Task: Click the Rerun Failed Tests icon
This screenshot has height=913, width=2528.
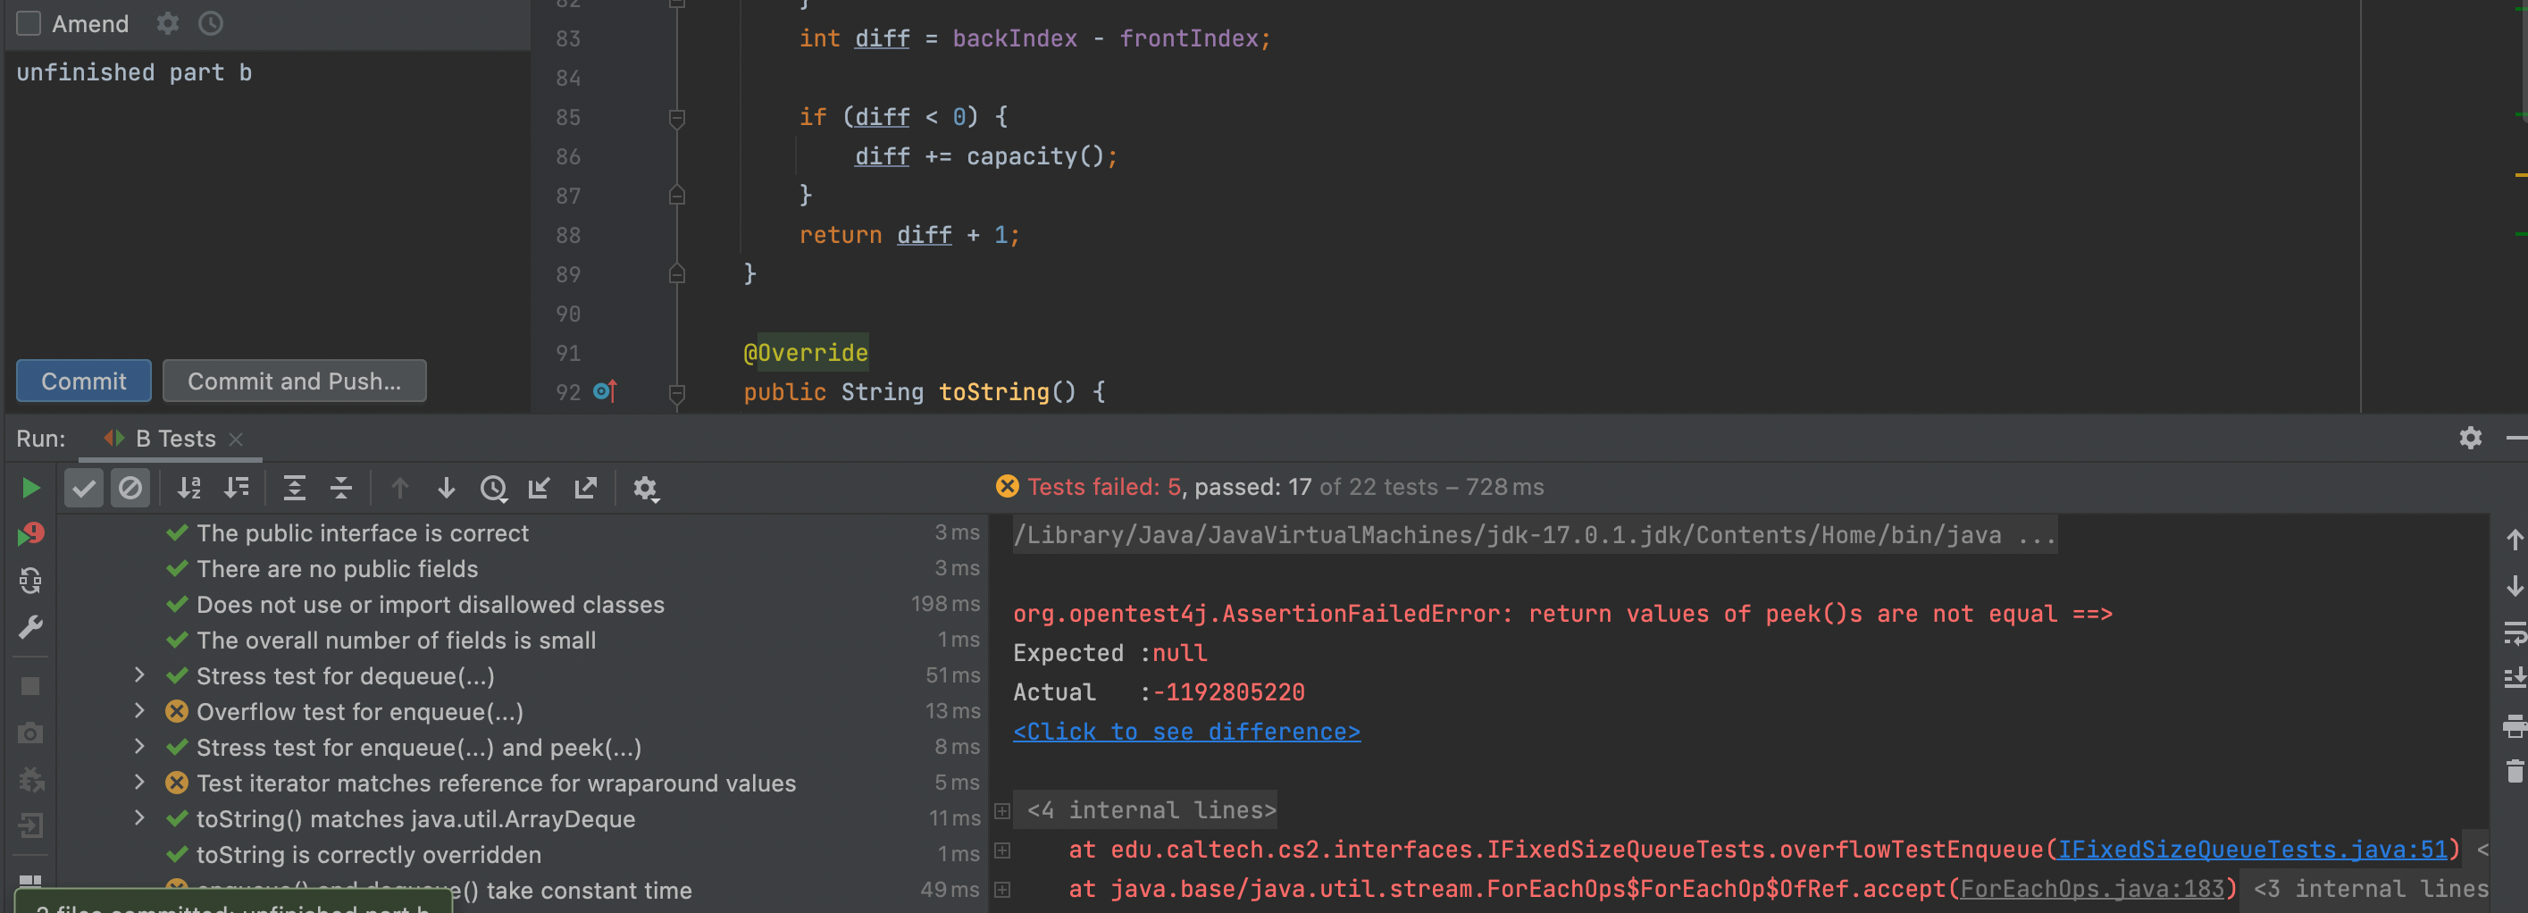Action: coord(29,534)
